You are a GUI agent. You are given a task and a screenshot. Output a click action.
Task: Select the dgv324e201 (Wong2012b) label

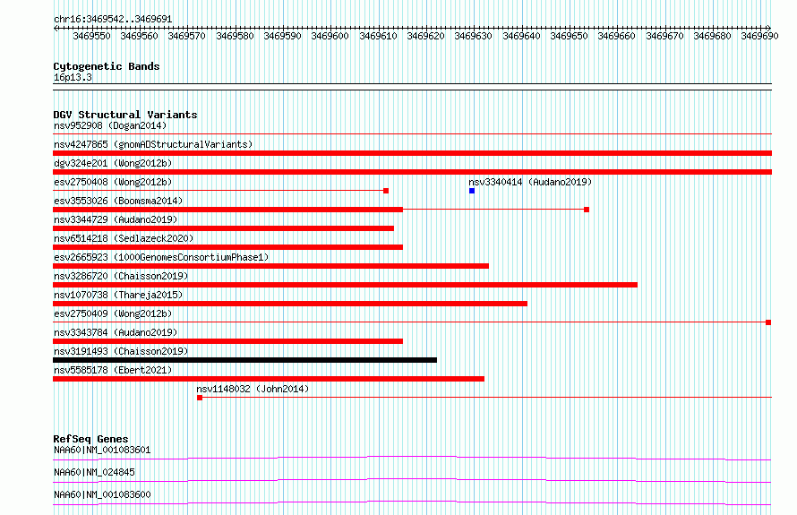[x=113, y=163]
